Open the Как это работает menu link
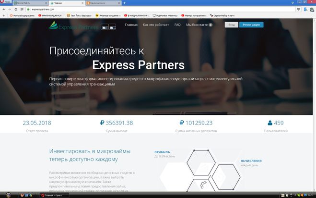The height and width of the screenshot is (198, 316). [x=156, y=25]
